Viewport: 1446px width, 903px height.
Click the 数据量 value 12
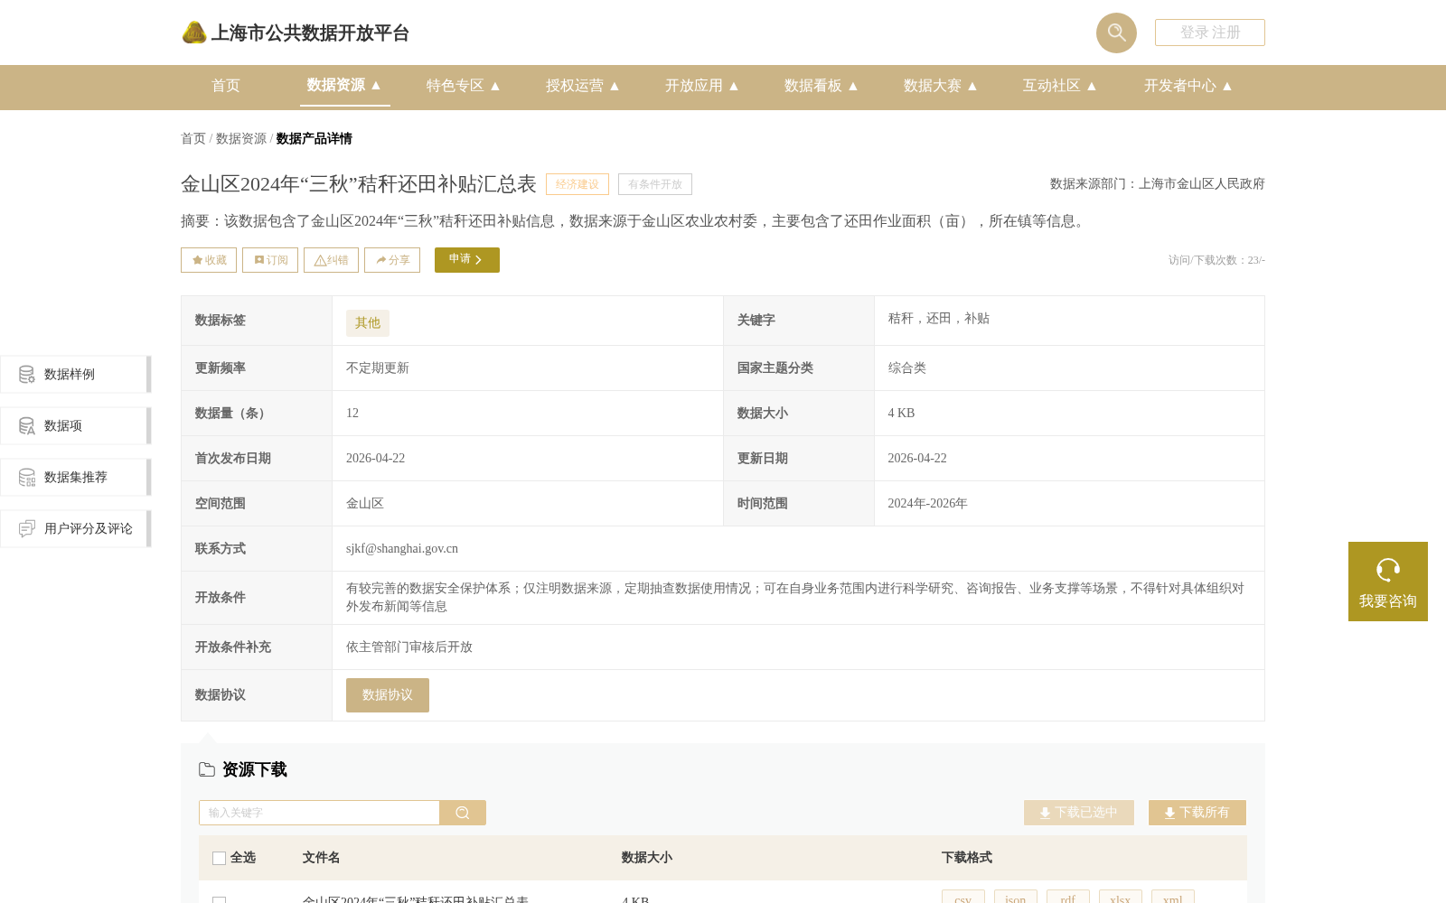(x=352, y=414)
